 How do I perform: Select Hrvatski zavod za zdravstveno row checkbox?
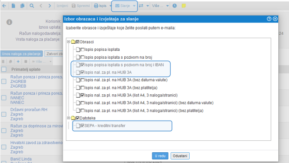4,147
